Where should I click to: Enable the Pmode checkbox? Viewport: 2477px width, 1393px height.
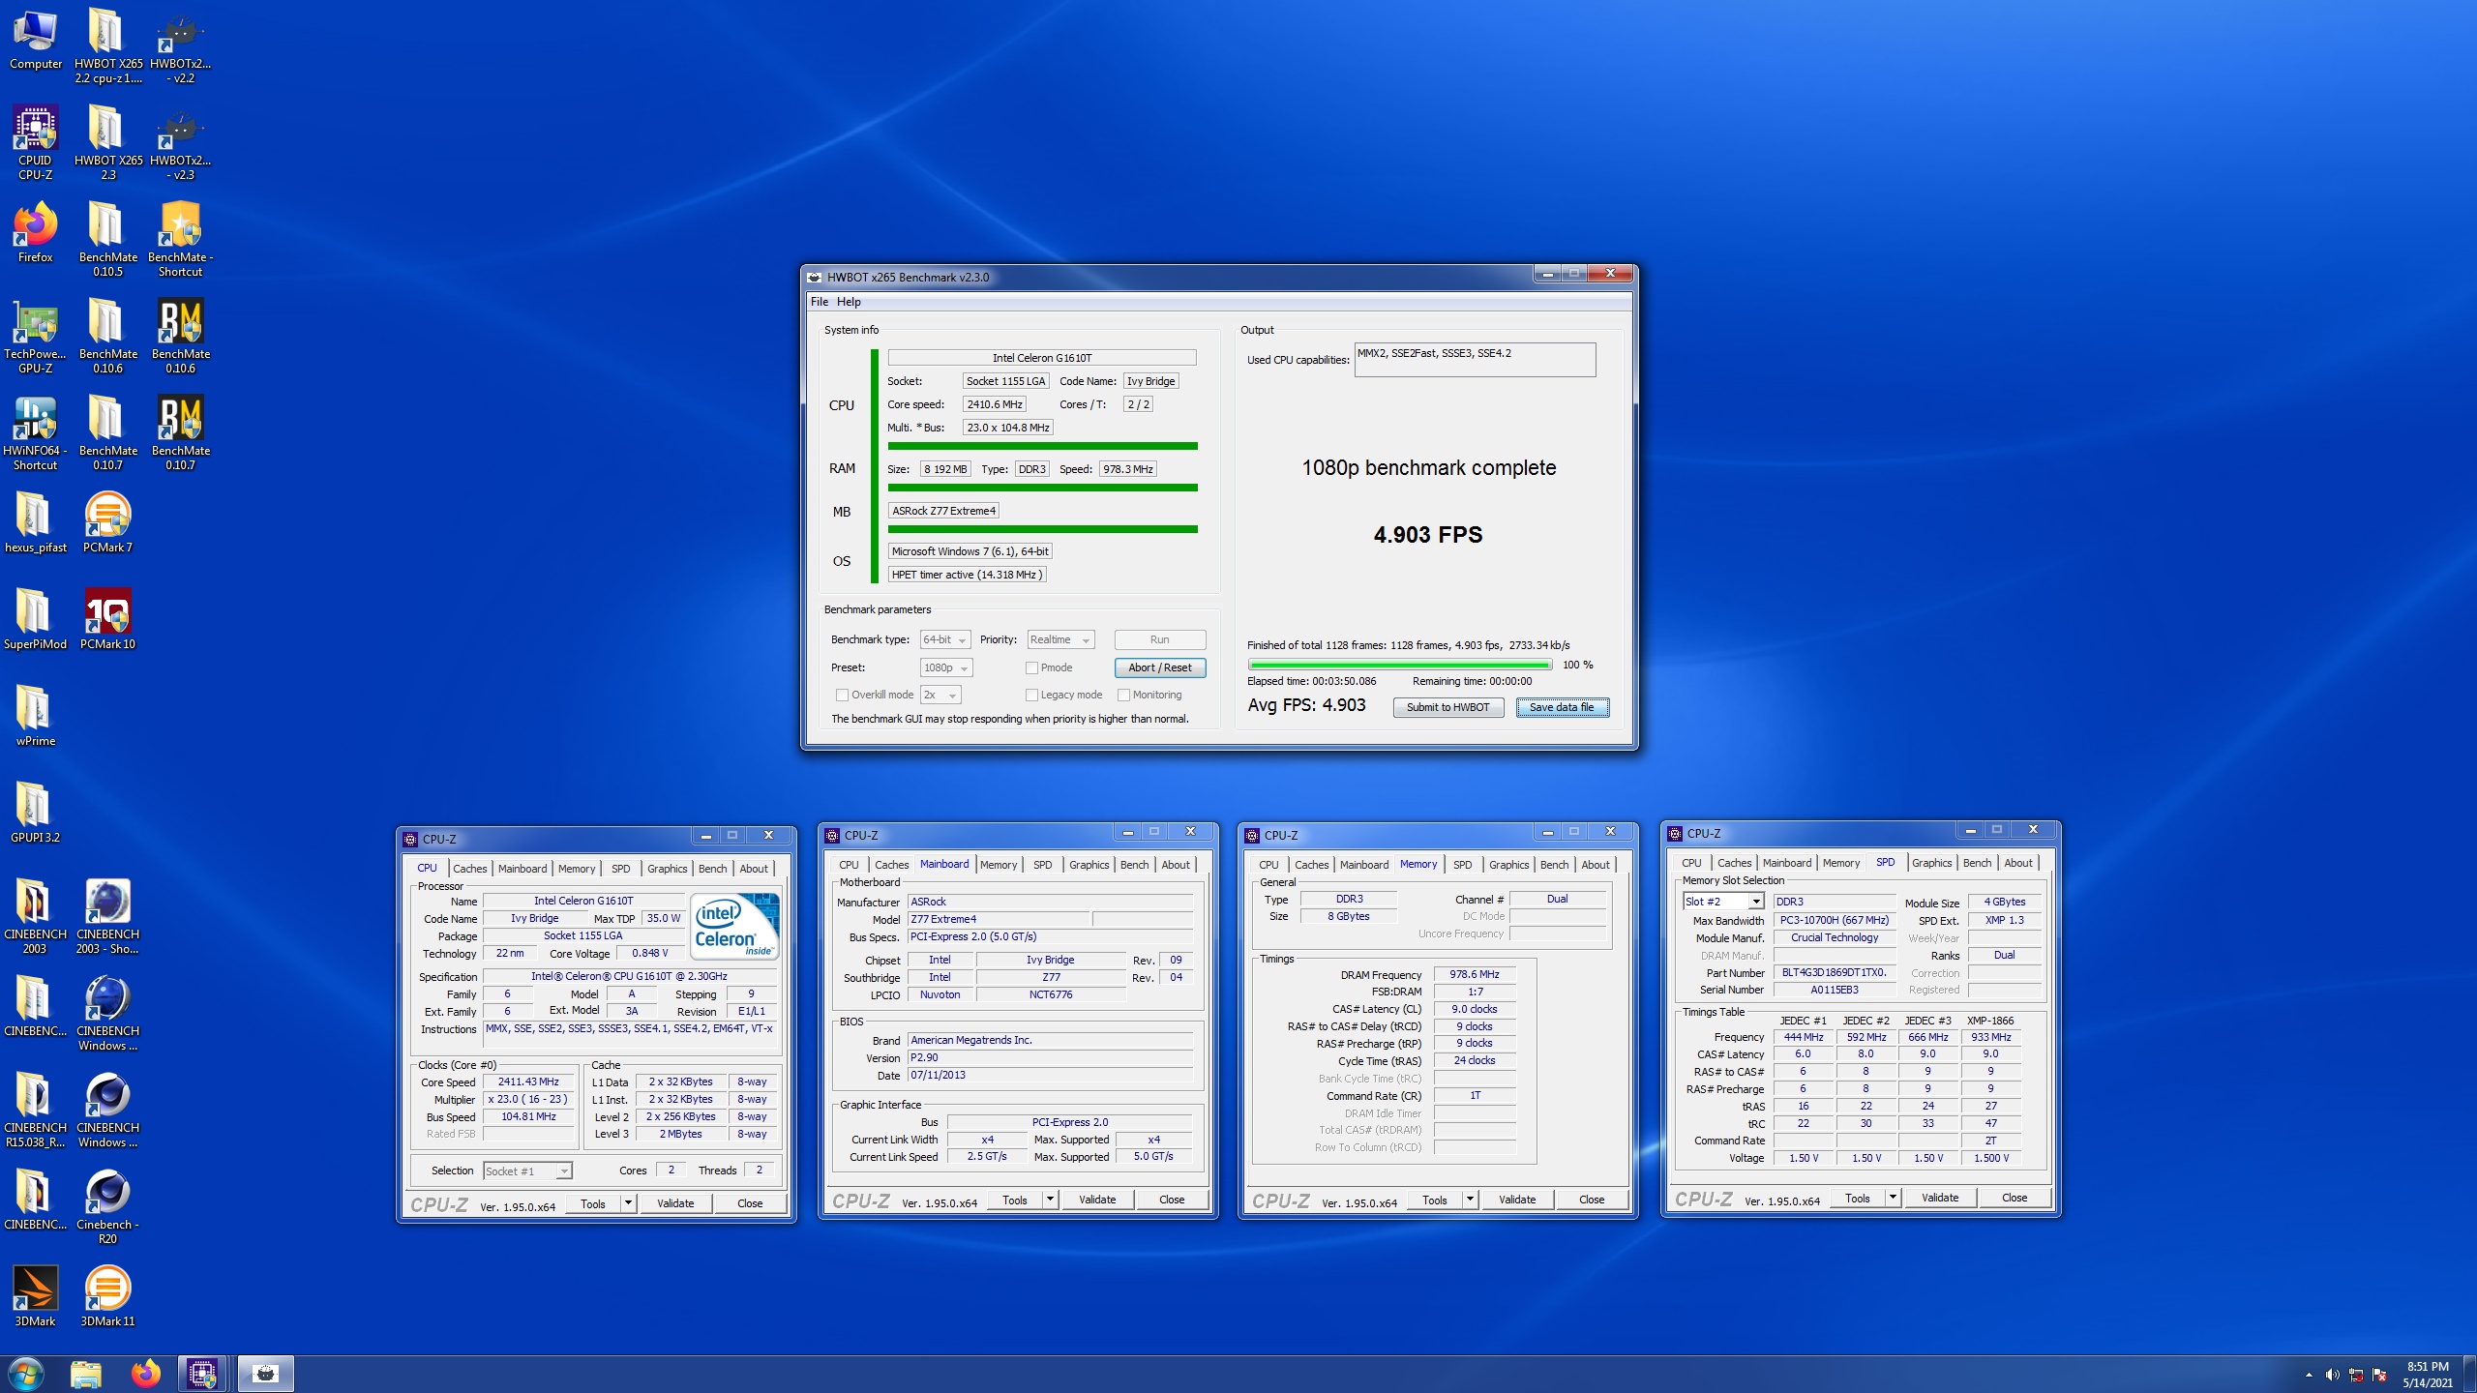pos(1031,667)
